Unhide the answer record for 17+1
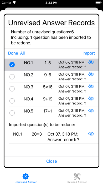The image size is (103, 184). (91, 111)
